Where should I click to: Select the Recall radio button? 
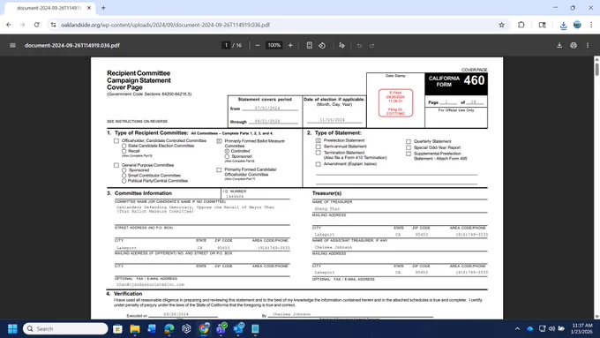click(x=124, y=151)
